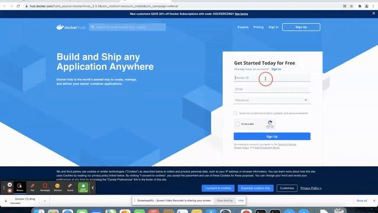Click the Customize cookies button
This screenshot has height=213, width=378.
pyautogui.click(x=287, y=188)
